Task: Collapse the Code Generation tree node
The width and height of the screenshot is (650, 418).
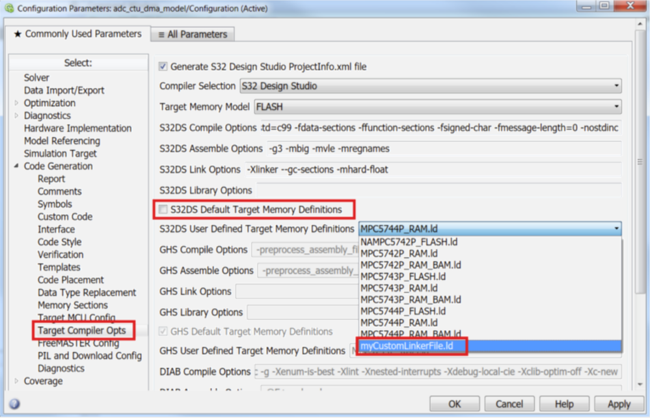Action: pos(16,166)
